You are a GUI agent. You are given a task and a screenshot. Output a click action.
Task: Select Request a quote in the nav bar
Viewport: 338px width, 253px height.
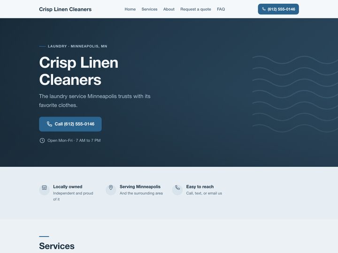point(196,9)
